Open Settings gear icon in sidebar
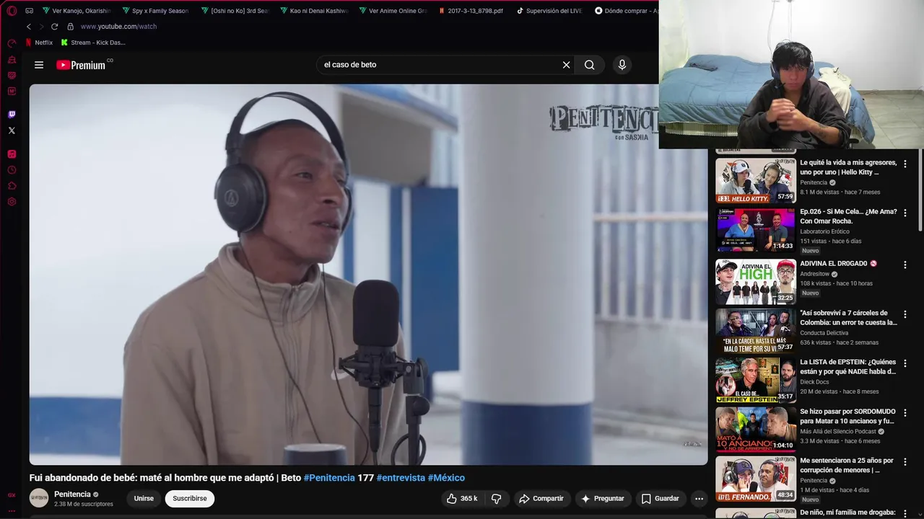This screenshot has height=519, width=924. (12, 202)
